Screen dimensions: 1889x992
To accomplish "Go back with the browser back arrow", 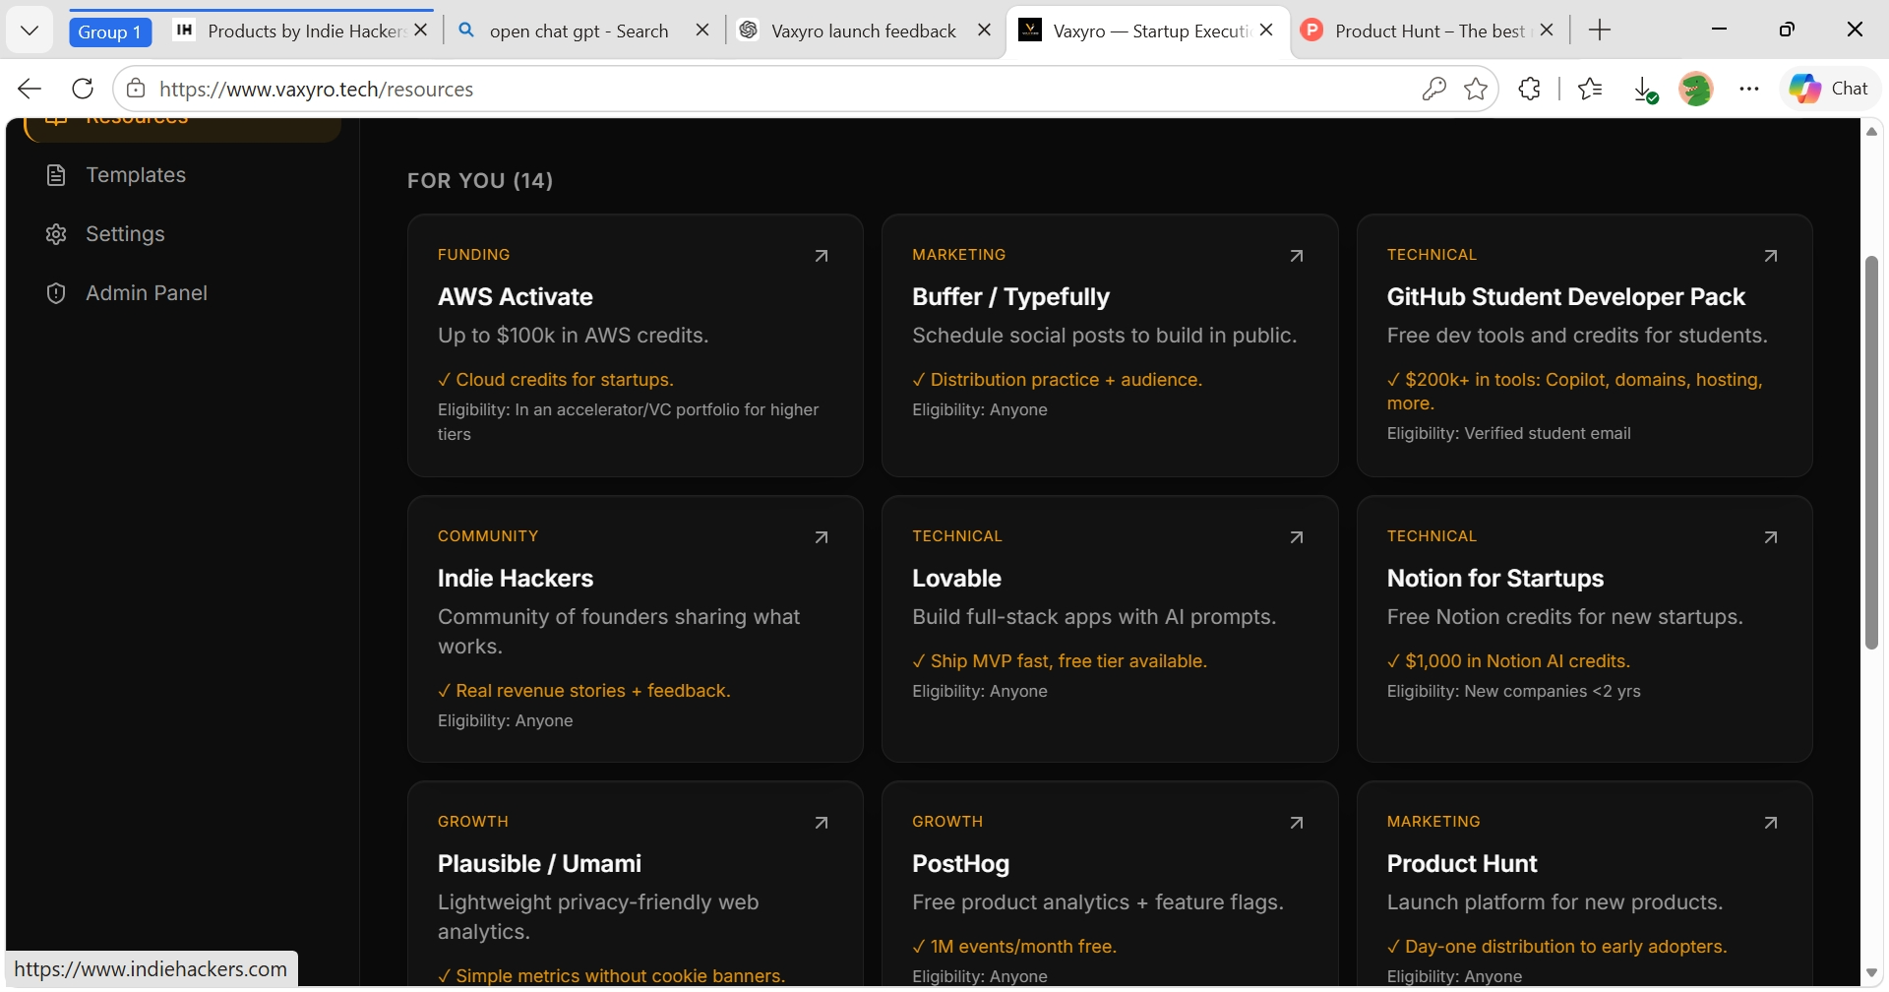I will point(30,89).
